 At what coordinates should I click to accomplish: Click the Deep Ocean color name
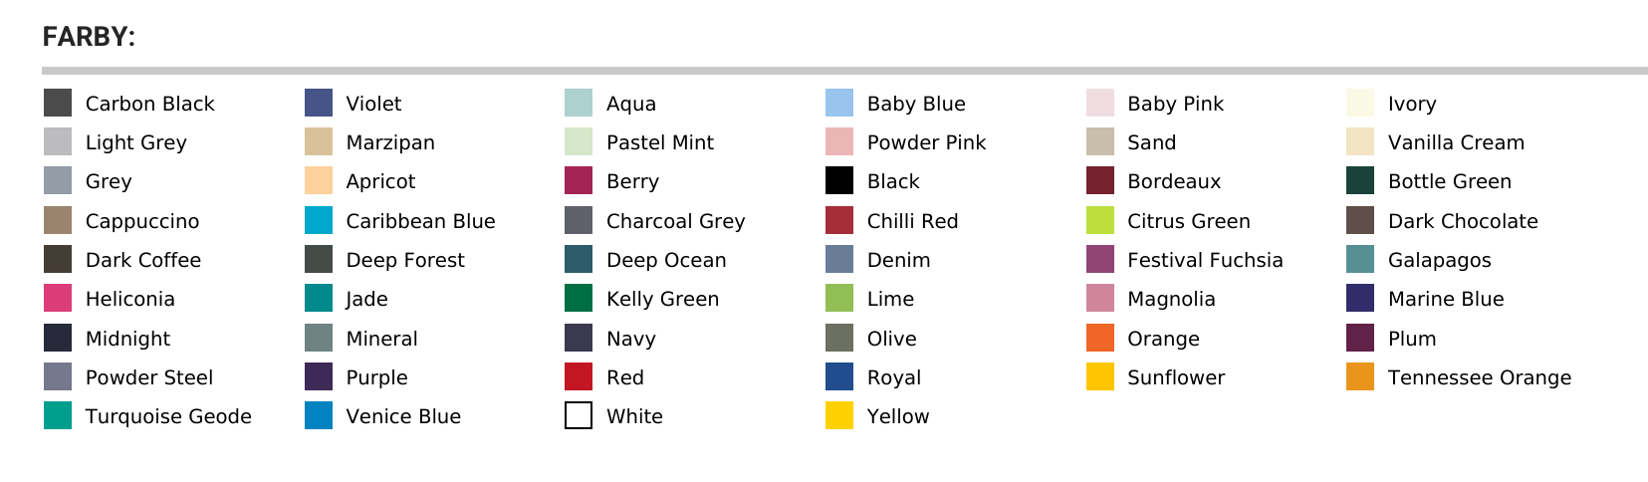(666, 260)
